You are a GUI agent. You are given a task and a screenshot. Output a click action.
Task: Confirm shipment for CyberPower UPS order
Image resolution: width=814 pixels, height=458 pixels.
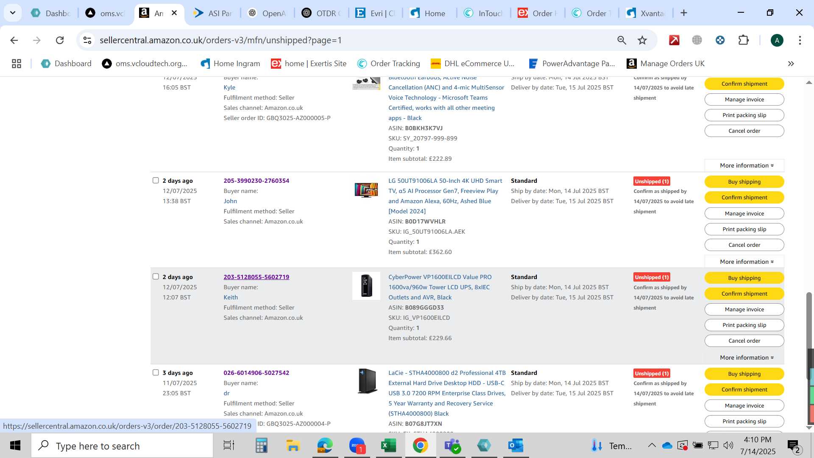[x=744, y=293]
